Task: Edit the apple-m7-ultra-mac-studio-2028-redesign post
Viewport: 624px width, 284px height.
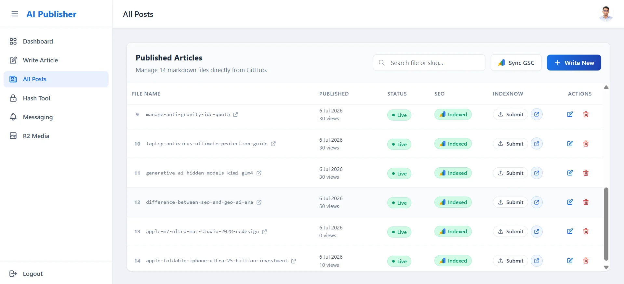Action: 570,231
